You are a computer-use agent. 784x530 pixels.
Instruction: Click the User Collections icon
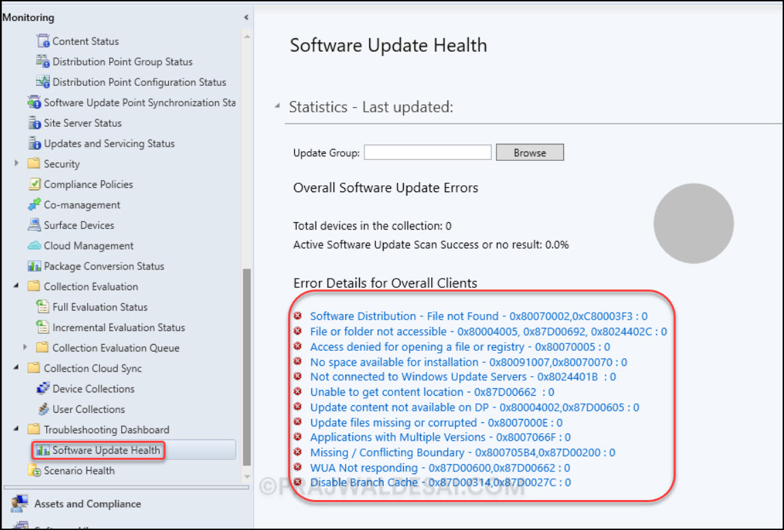[x=43, y=409]
